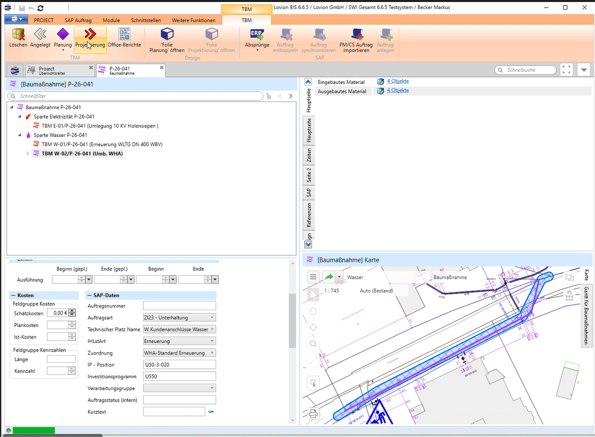Select the Zeiten vertical tab
This screenshot has width=595, height=437.
click(309, 155)
